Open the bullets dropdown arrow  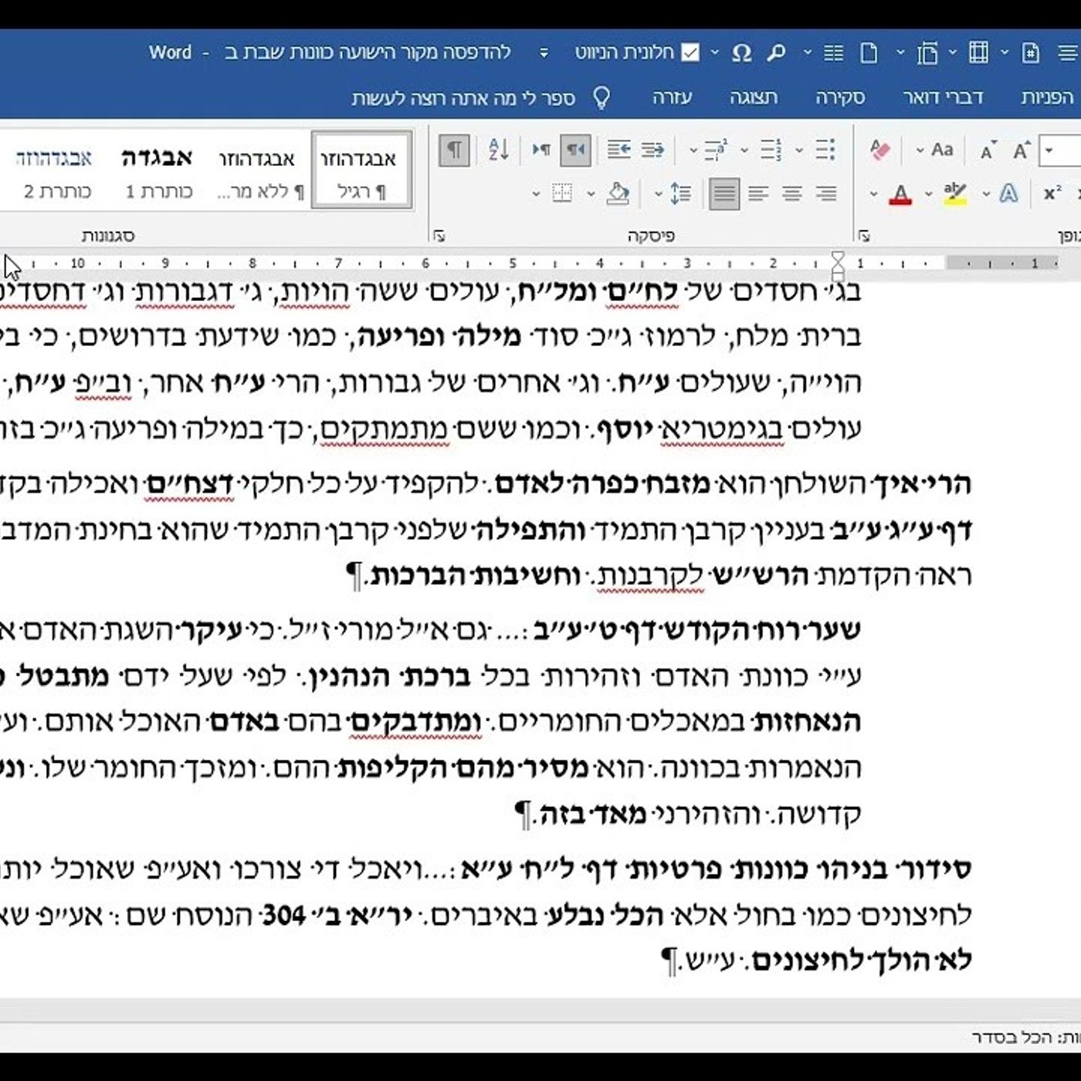[799, 151]
